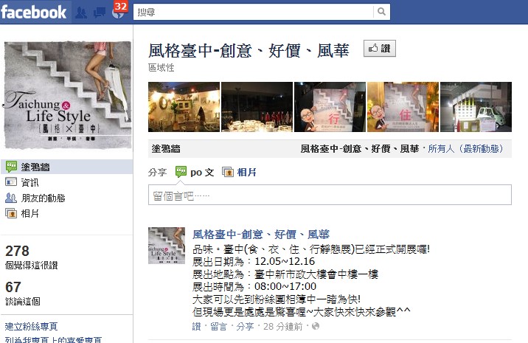Open first photo thumbnail in photo strip
Image resolution: width=528 pixels, height=343 pixels.
pyautogui.click(x=184, y=107)
